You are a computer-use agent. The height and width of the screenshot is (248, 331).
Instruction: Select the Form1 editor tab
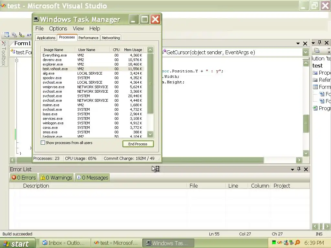pyautogui.click(x=22, y=44)
